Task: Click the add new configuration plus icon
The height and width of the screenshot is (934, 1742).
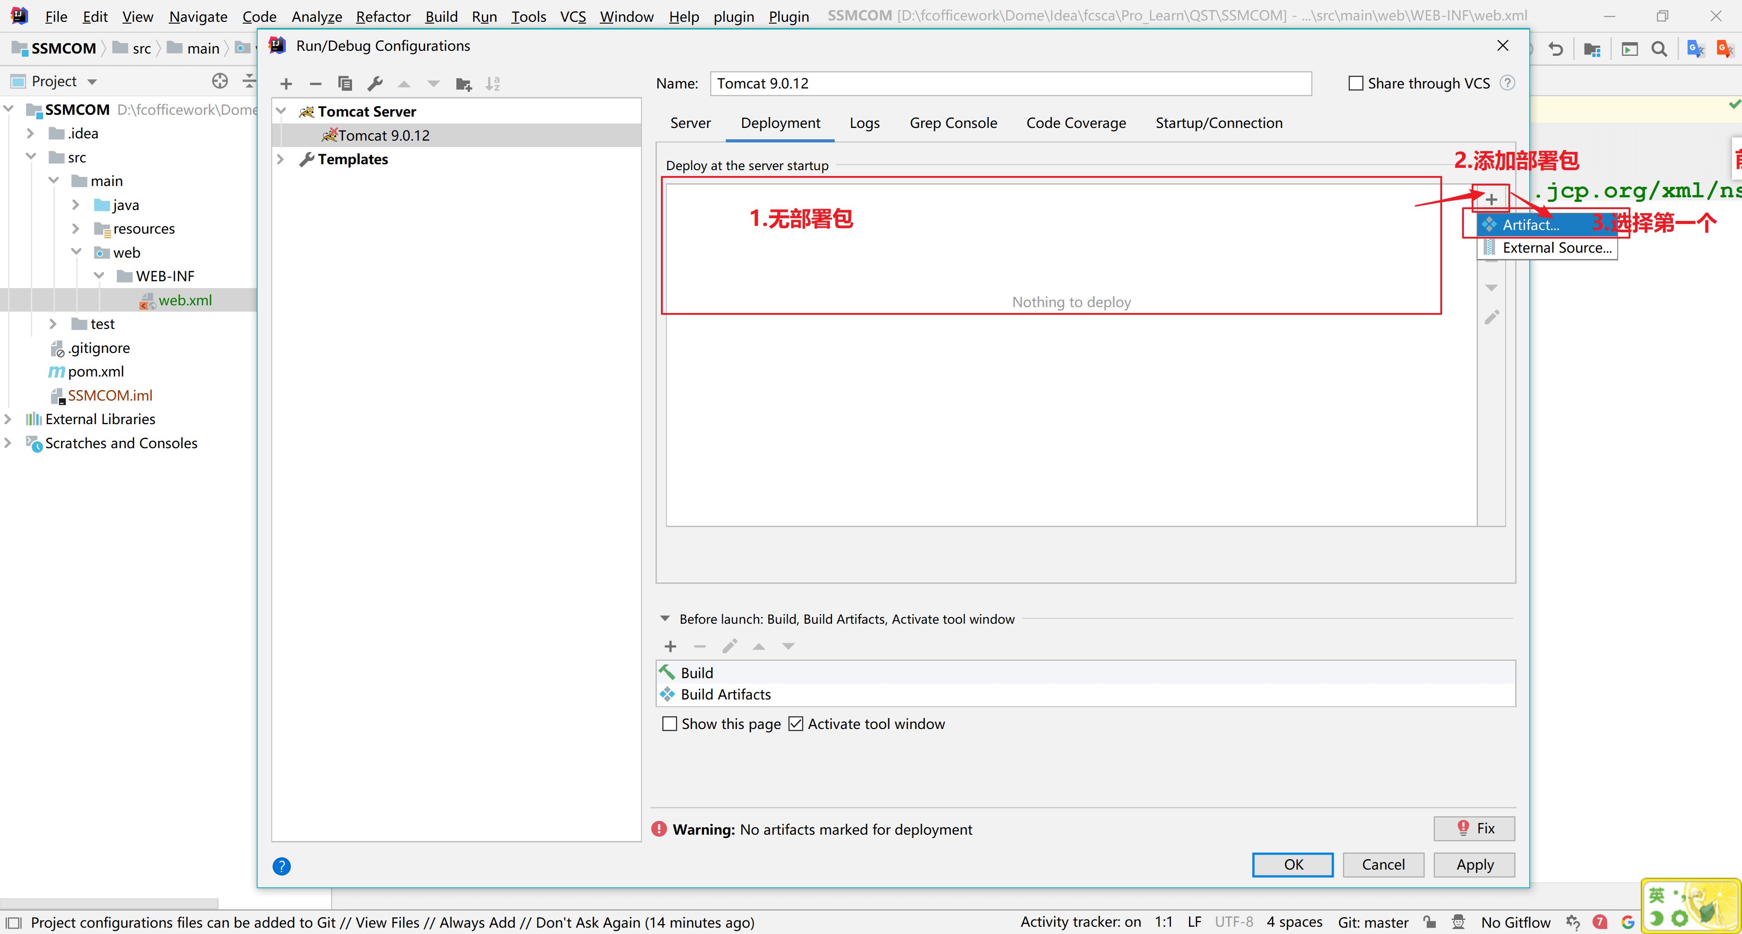Action: tap(286, 84)
